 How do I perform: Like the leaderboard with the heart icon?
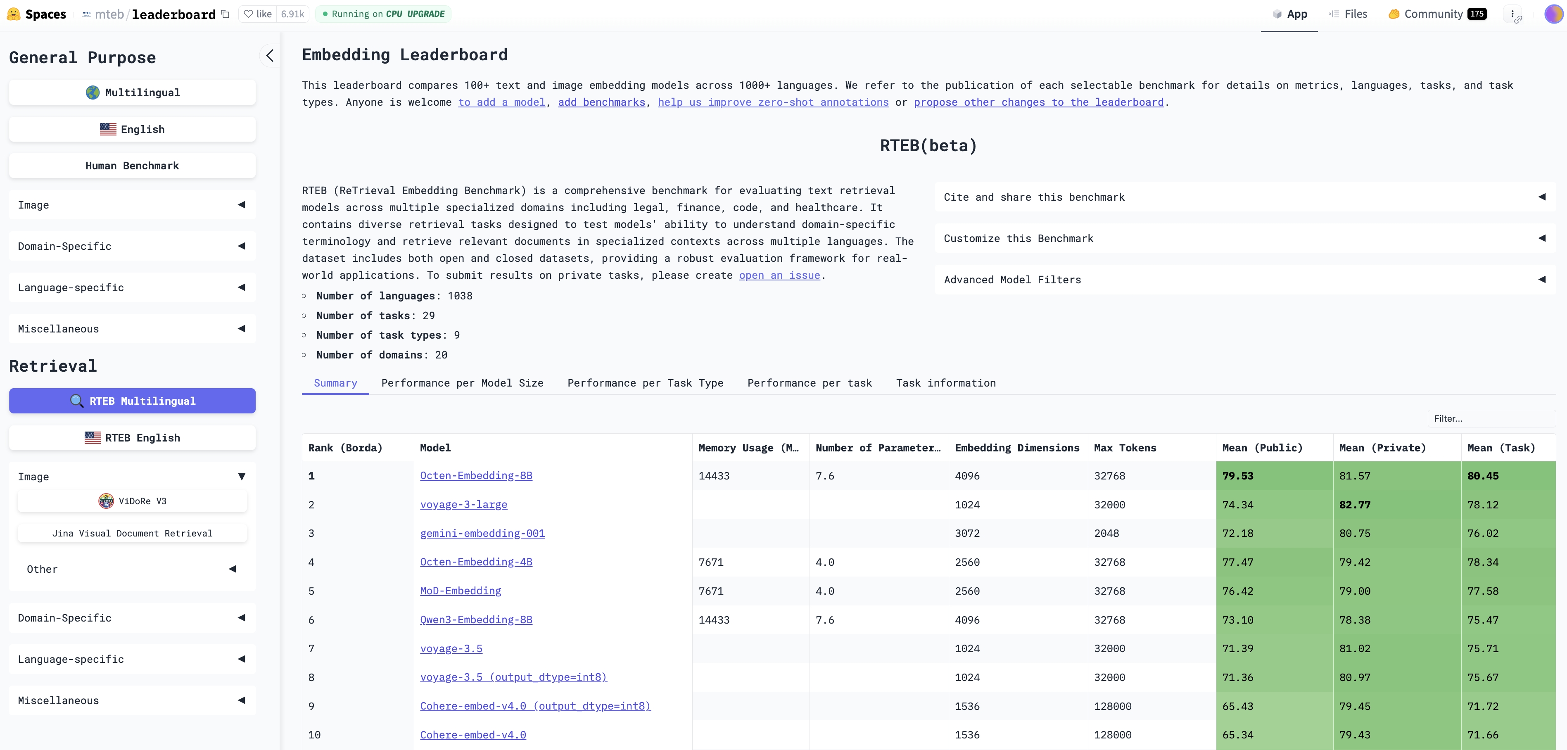[249, 13]
